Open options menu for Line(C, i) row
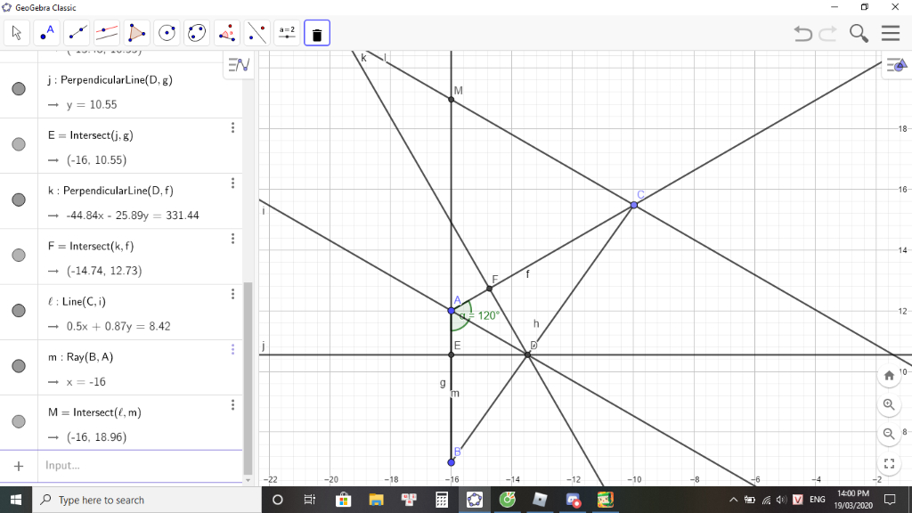 (232, 294)
